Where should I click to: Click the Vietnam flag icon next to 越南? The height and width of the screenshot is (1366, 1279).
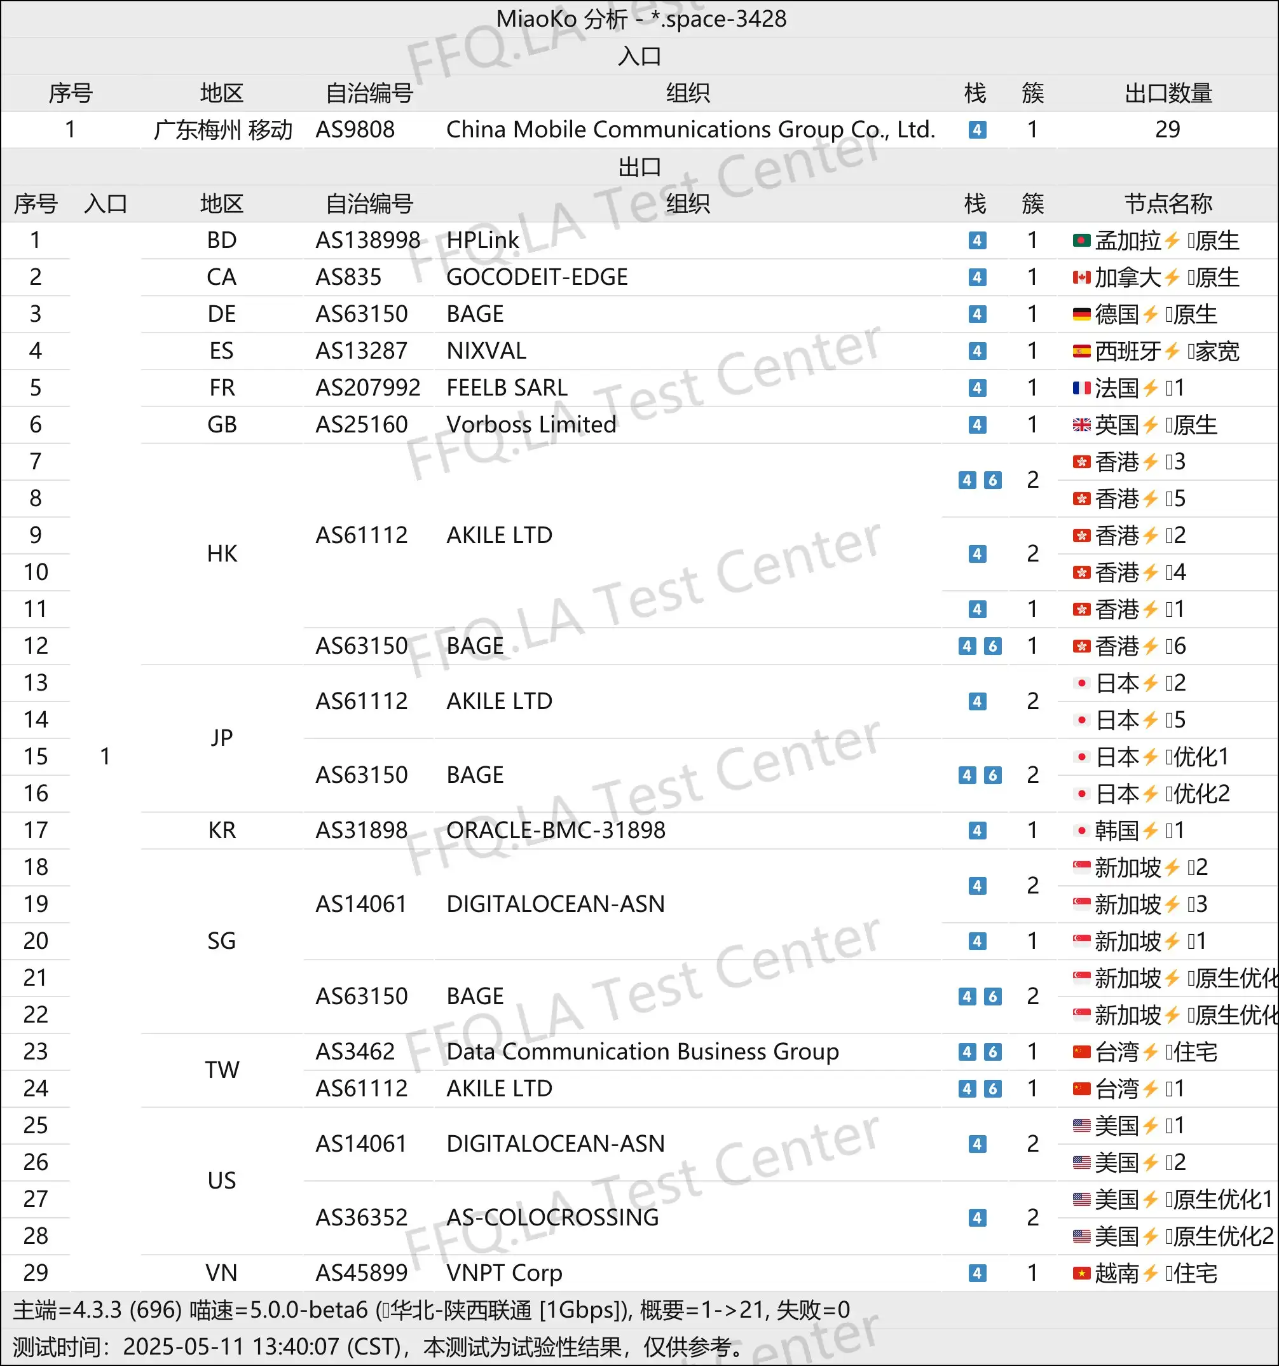click(1081, 1273)
